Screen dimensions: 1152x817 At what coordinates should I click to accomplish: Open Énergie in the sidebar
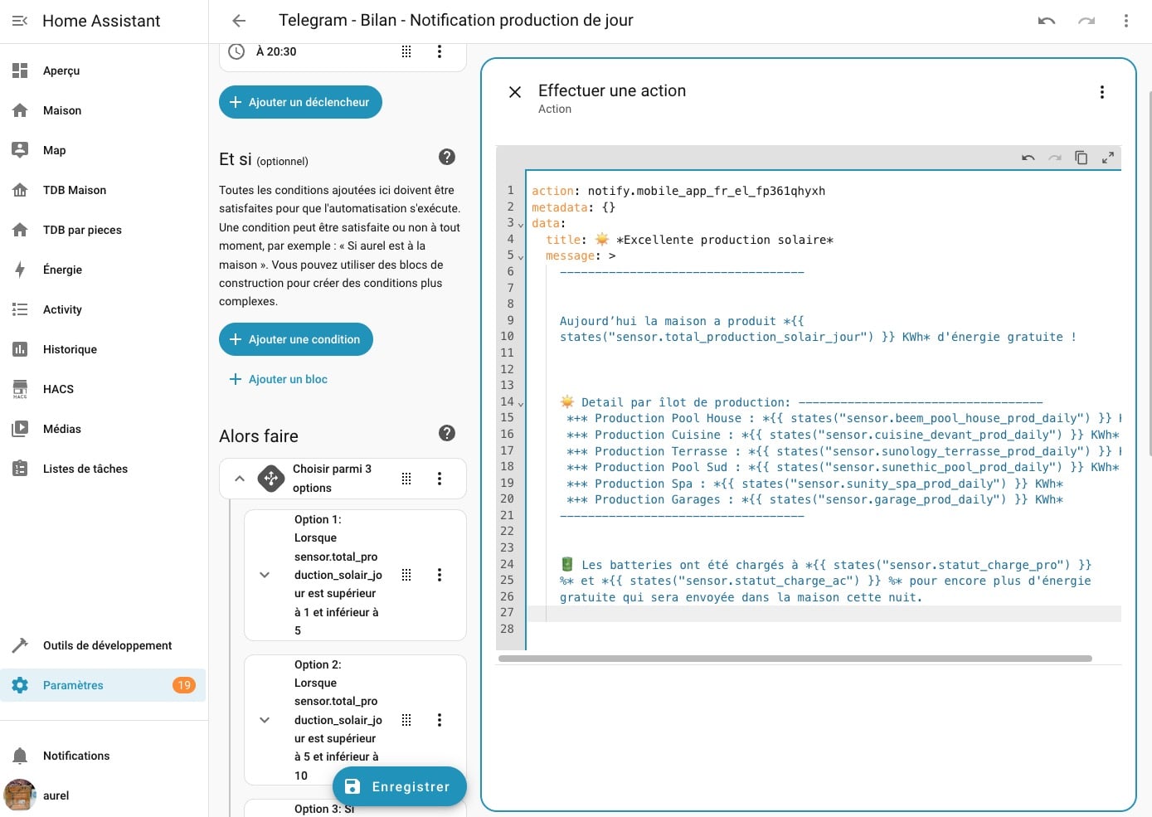click(62, 270)
